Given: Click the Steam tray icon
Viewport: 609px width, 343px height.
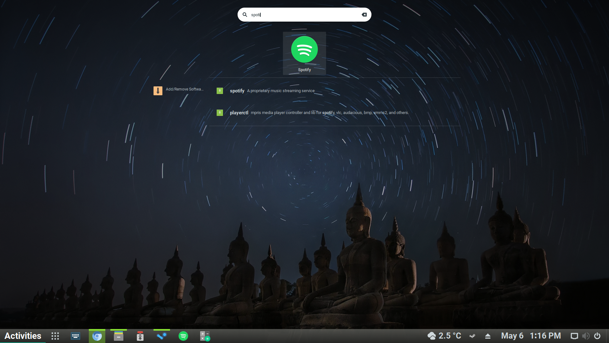Looking at the screenshot, I should click(x=472, y=336).
